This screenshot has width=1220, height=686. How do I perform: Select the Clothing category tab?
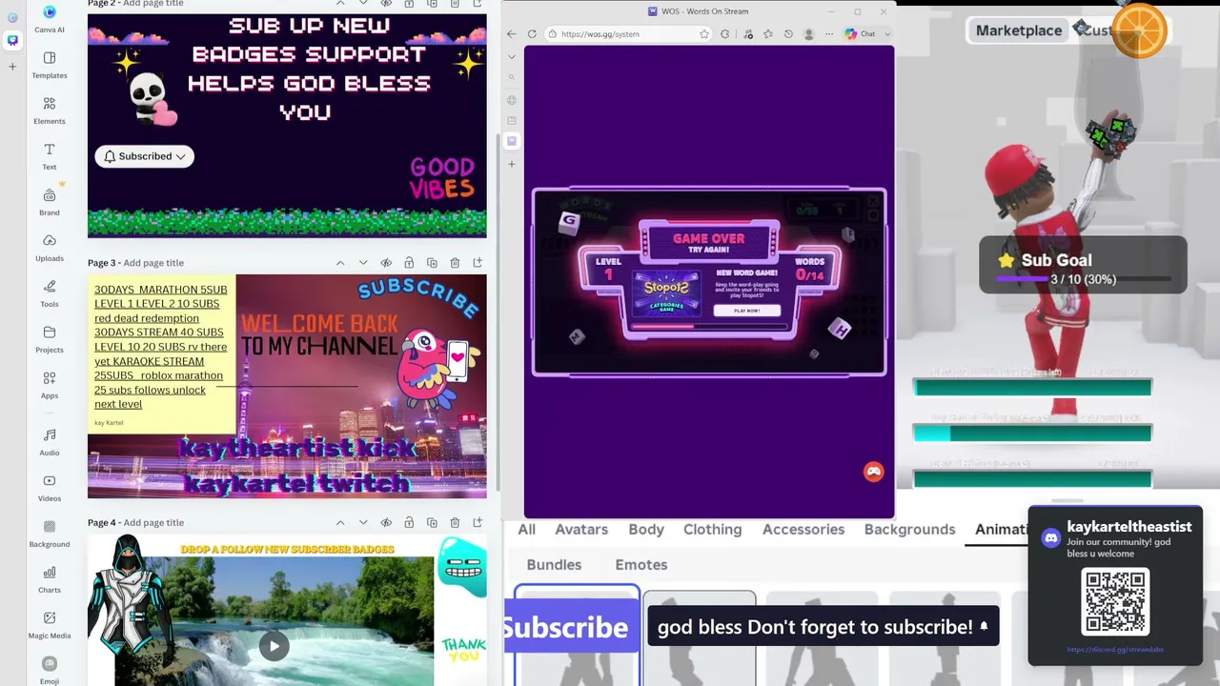(712, 530)
